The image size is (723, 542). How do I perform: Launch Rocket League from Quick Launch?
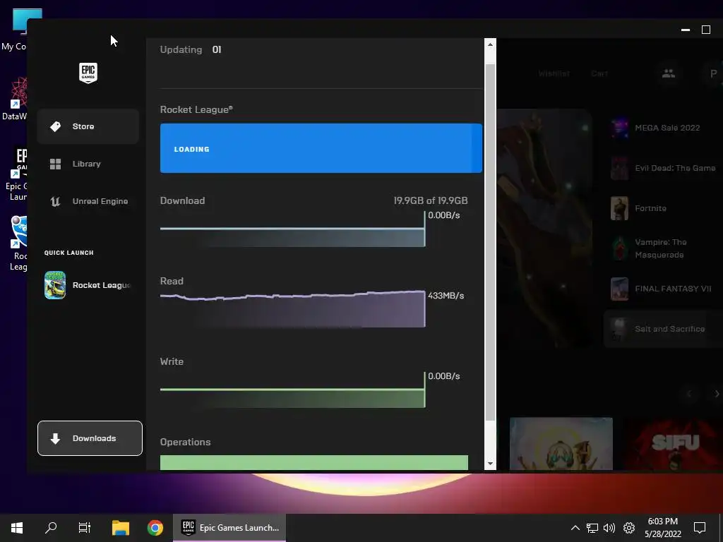(x=88, y=285)
